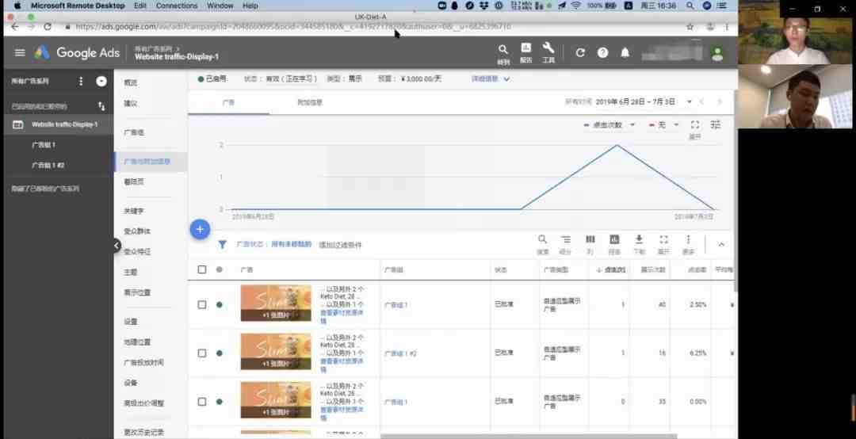Tick checkbox for the 0.00% ad row
The width and height of the screenshot is (856, 439).
tap(202, 402)
